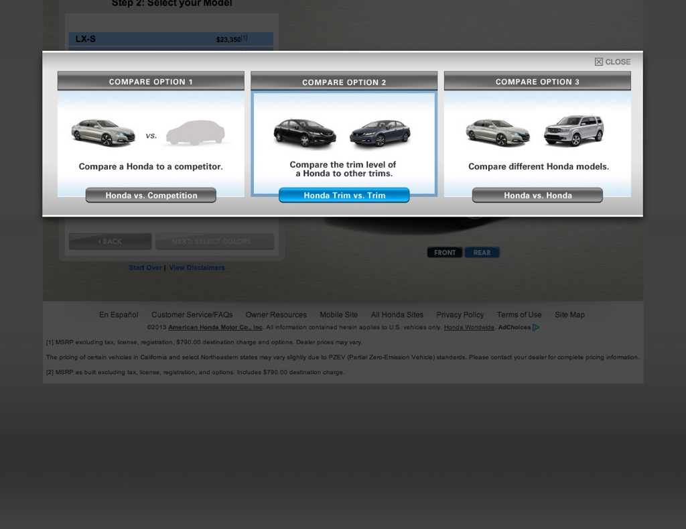This screenshot has height=529, width=686.
Task: Go to En Español site version
Action: (x=119, y=314)
